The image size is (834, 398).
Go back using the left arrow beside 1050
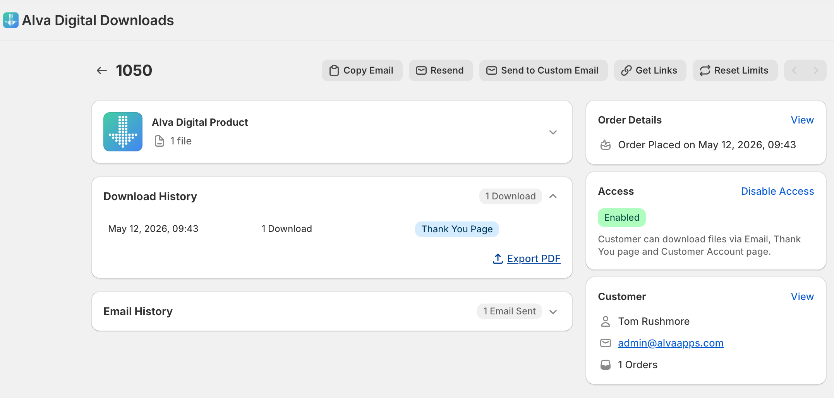[x=102, y=70]
